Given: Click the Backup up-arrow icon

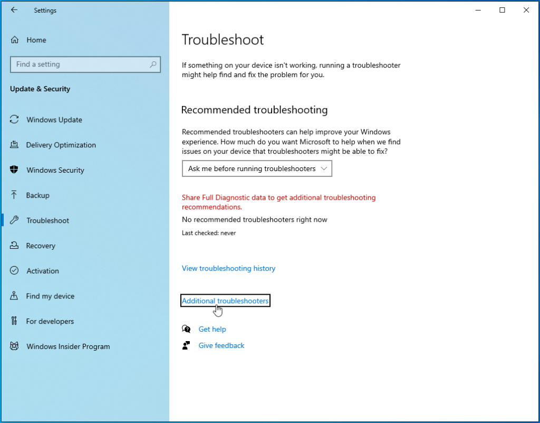Looking at the screenshot, I should pos(14,195).
